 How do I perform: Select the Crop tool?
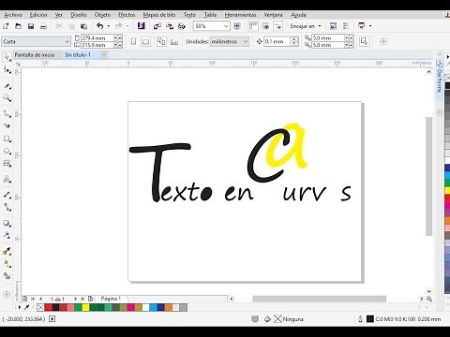coord(7,86)
